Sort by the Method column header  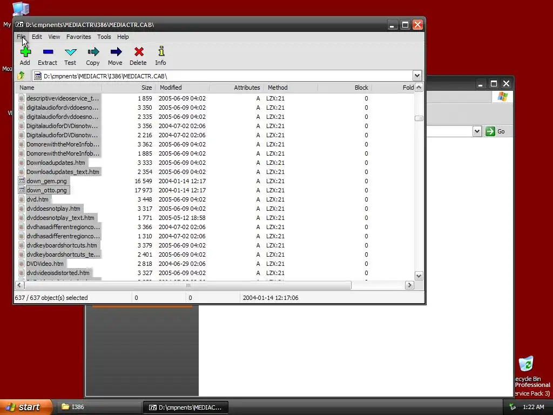pyautogui.click(x=290, y=88)
